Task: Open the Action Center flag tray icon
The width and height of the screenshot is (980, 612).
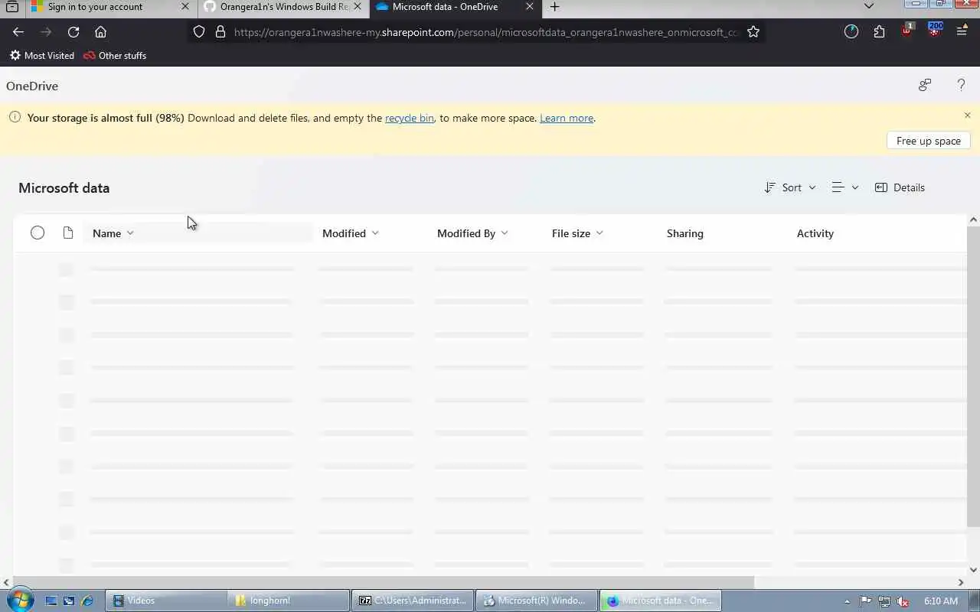Action: point(865,601)
